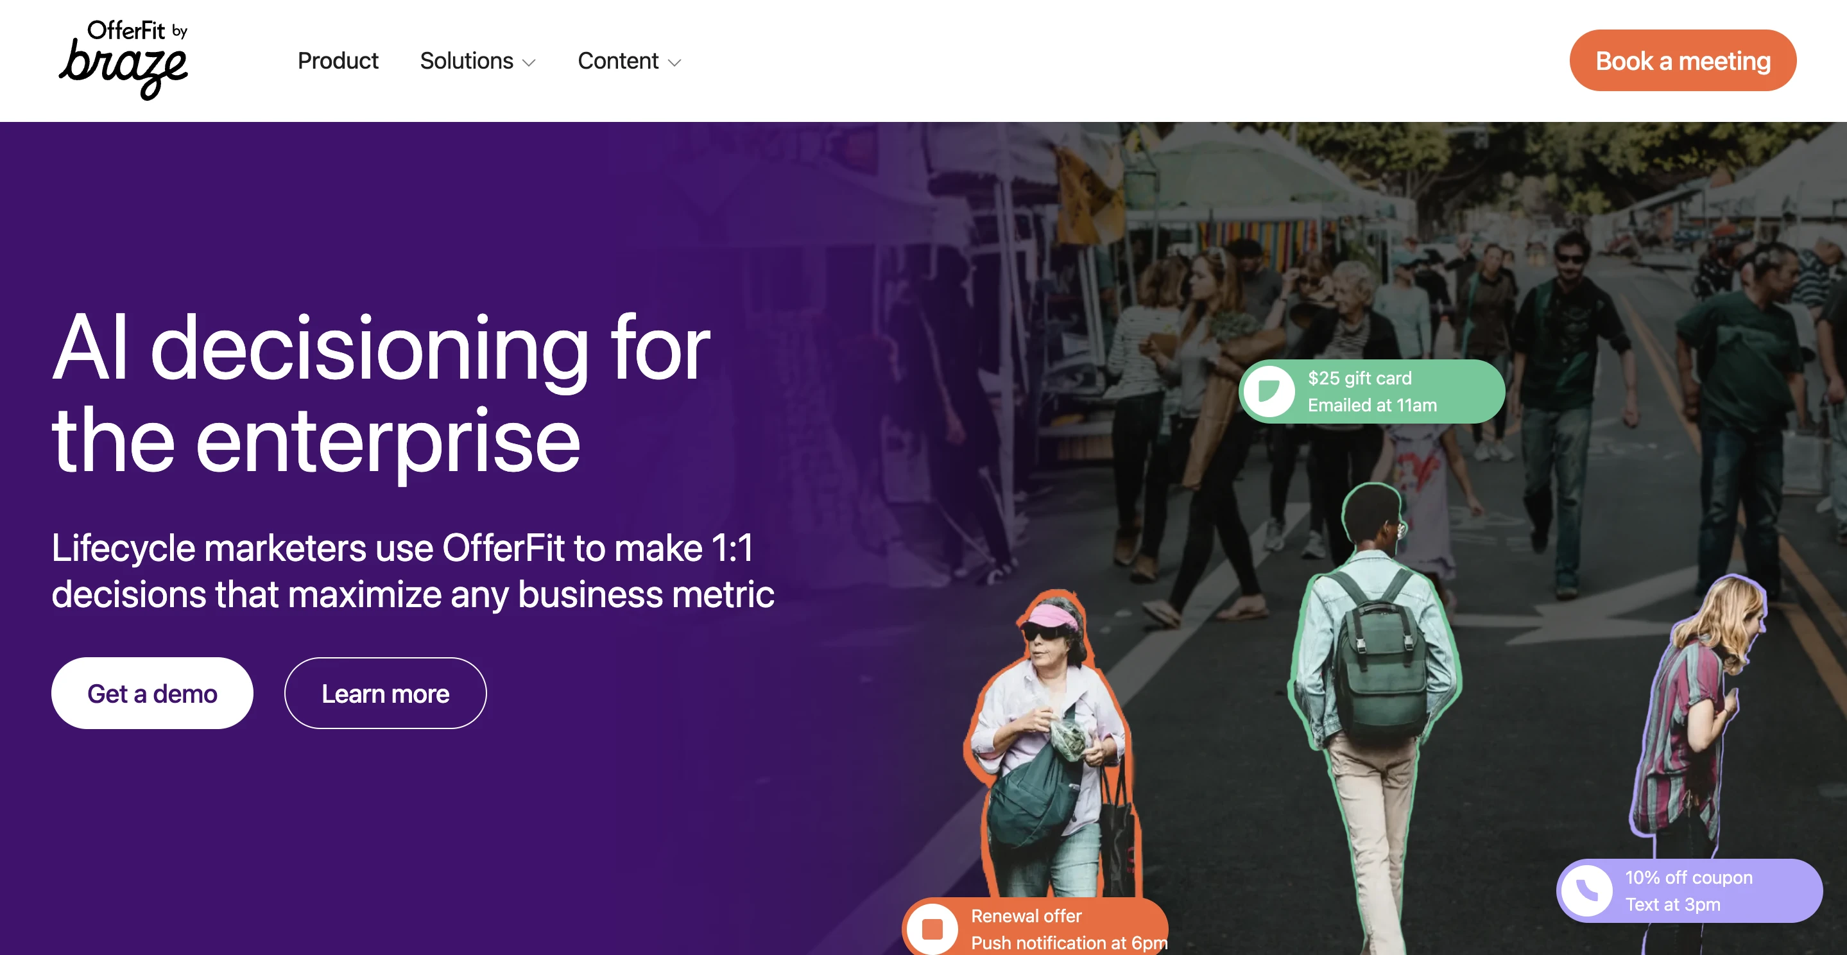Image resolution: width=1847 pixels, height=955 pixels.
Task: Click the '10% off coupon' text
Action: 1688,877
